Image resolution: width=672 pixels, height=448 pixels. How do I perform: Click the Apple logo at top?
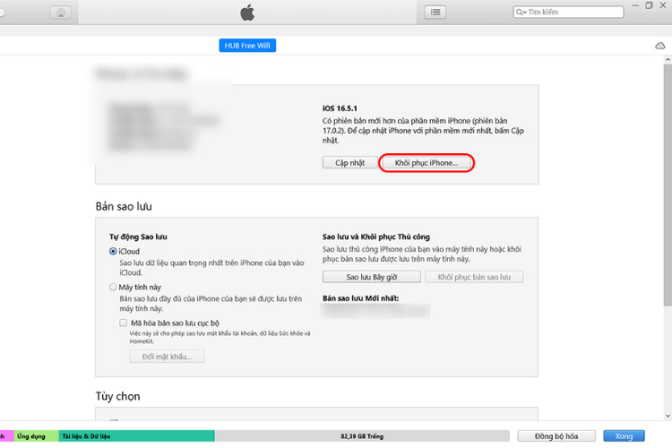(x=247, y=13)
